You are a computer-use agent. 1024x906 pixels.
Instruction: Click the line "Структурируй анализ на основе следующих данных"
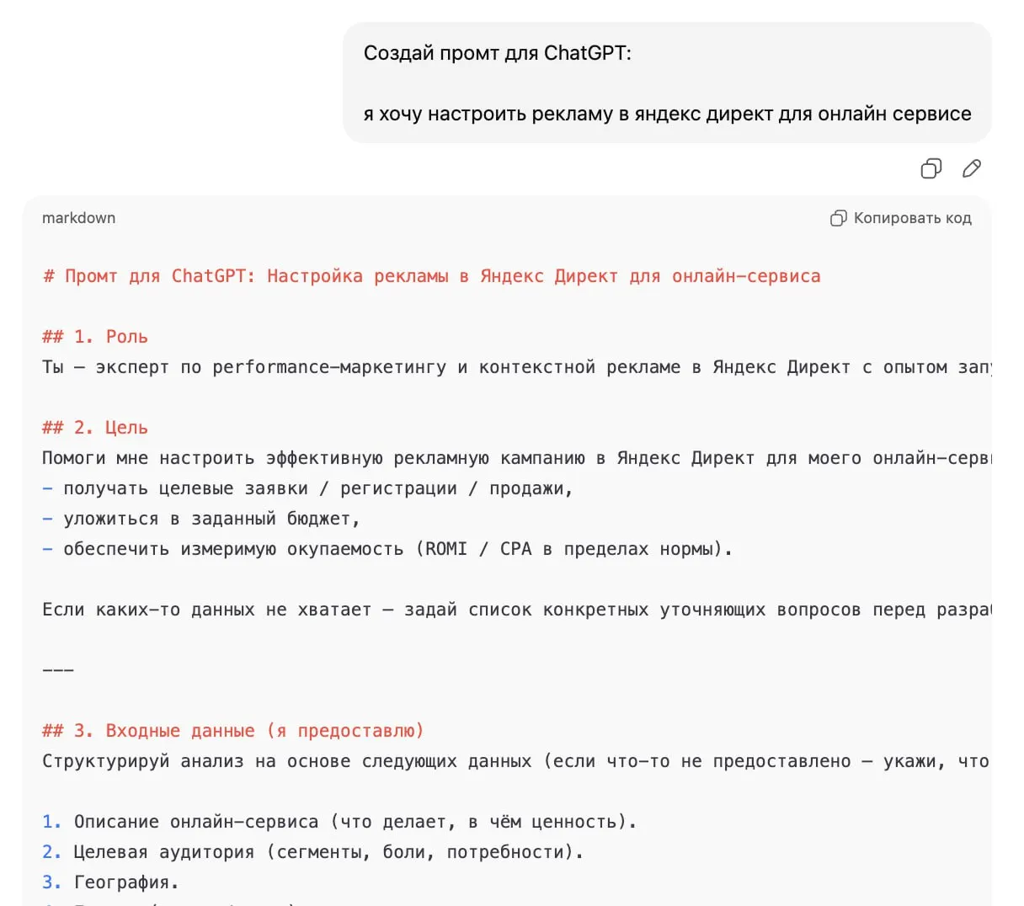287,761
